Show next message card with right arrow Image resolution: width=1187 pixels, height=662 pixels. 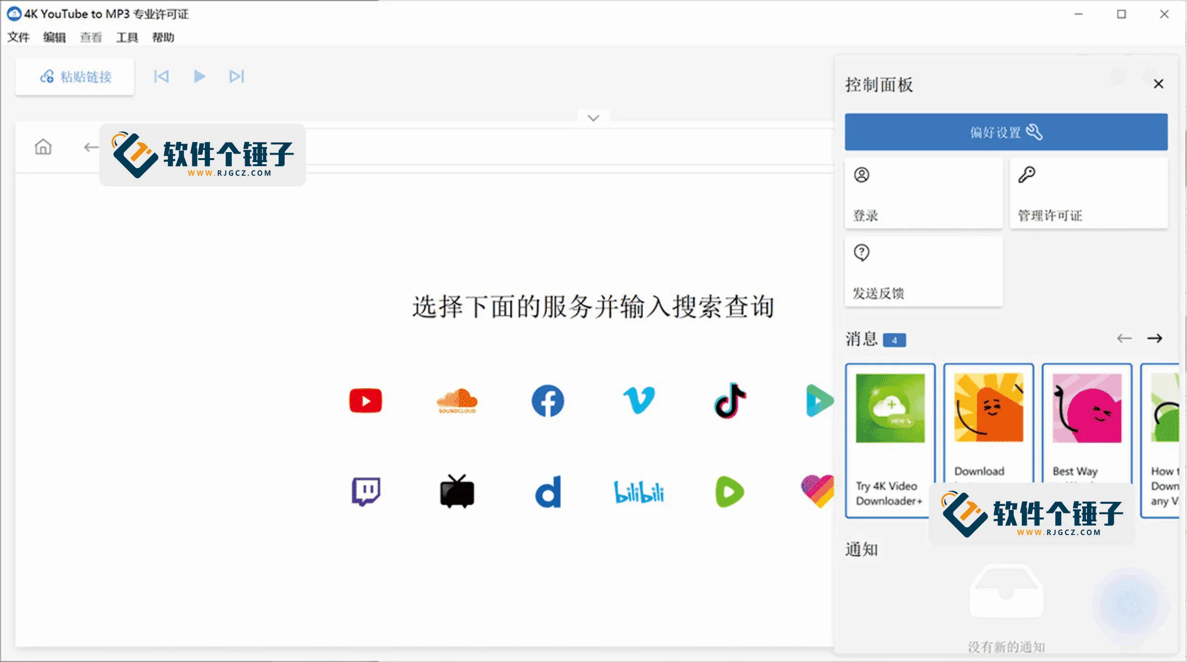point(1155,338)
